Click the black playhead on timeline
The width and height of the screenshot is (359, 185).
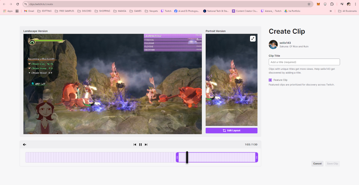tap(187, 157)
